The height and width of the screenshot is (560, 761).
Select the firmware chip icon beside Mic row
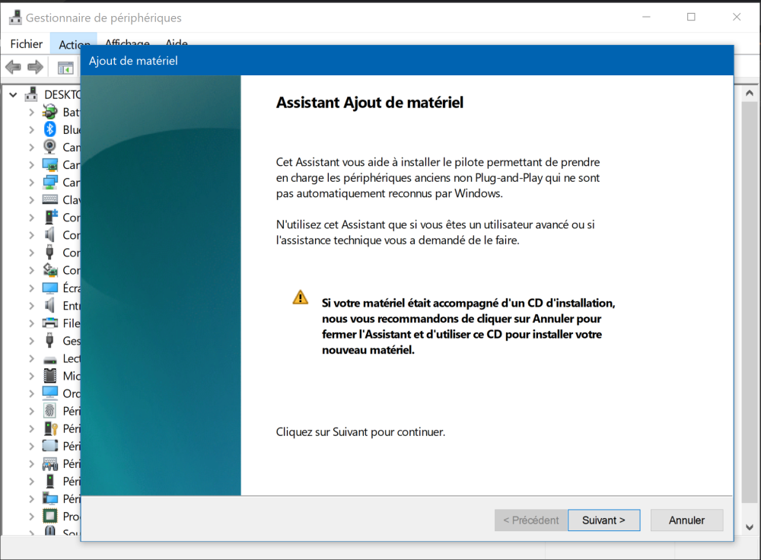pos(50,376)
